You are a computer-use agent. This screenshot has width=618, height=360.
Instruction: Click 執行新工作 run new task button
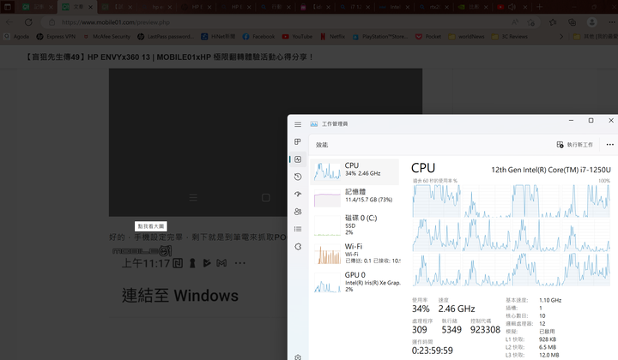tap(574, 145)
